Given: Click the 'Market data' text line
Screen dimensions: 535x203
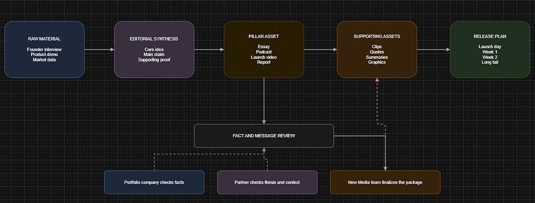Looking at the screenshot, I should (44, 60).
